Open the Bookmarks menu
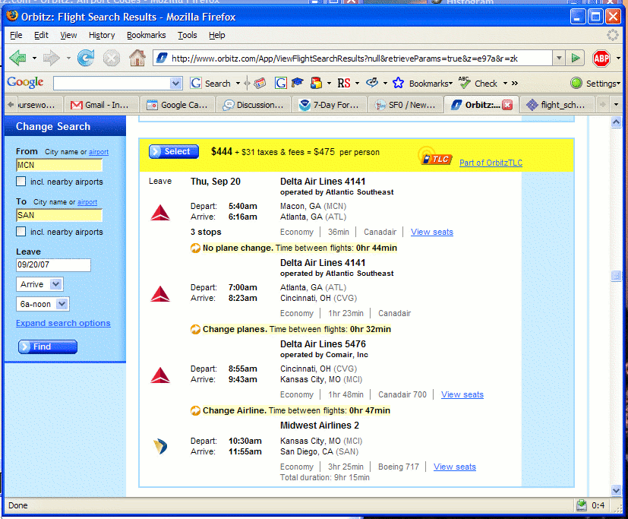Image resolution: width=628 pixels, height=519 pixels. pyautogui.click(x=147, y=35)
